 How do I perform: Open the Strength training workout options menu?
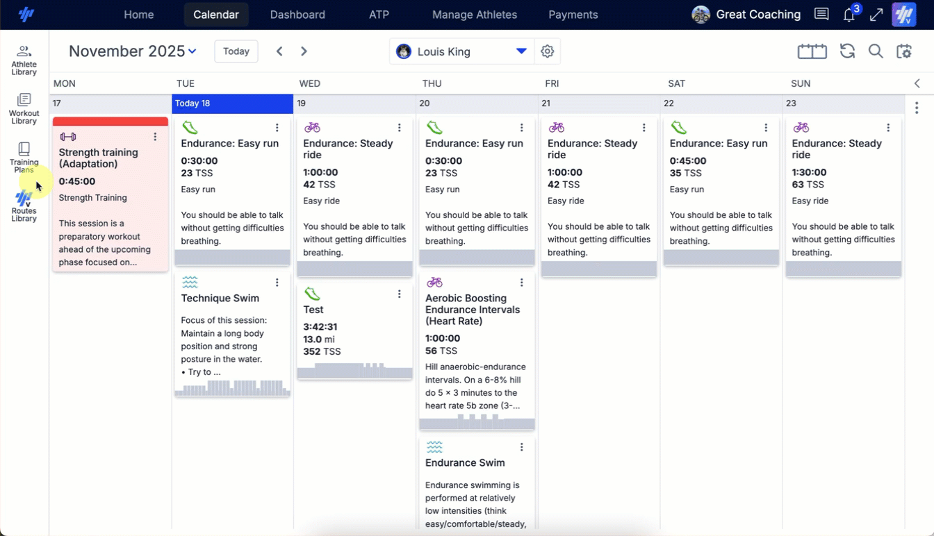155,137
